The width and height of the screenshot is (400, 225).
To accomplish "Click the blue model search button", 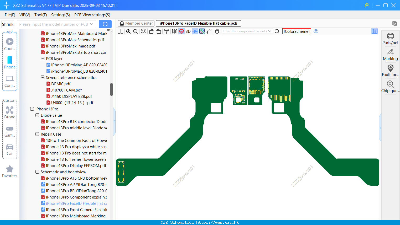I will [x=105, y=24].
